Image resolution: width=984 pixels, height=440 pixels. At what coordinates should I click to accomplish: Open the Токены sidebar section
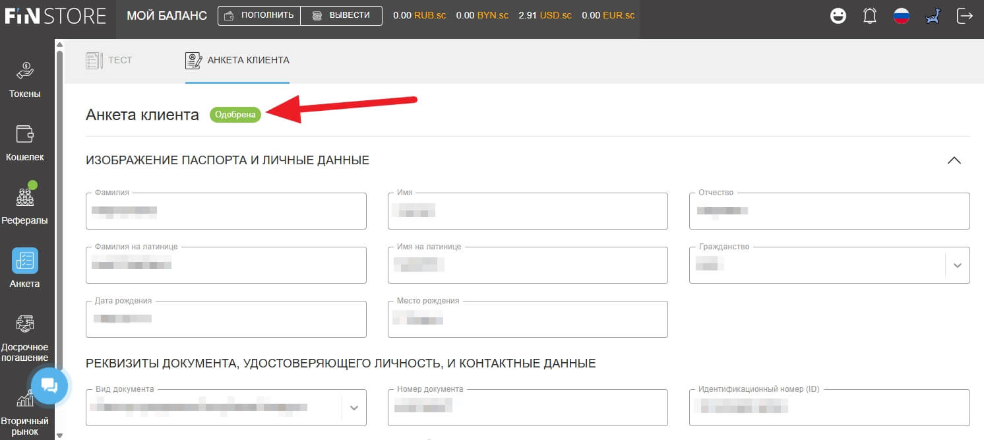24,79
